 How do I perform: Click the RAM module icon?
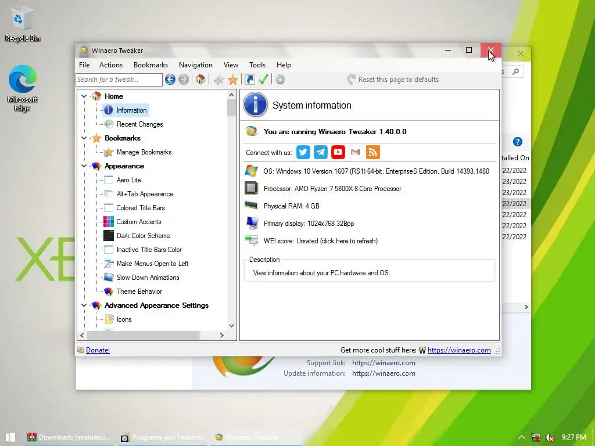(251, 205)
